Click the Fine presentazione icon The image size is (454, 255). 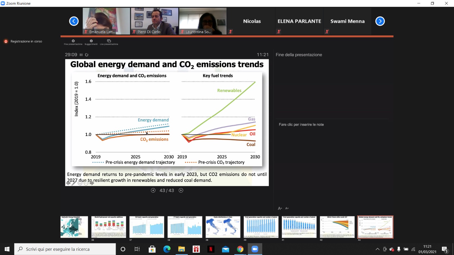(73, 41)
